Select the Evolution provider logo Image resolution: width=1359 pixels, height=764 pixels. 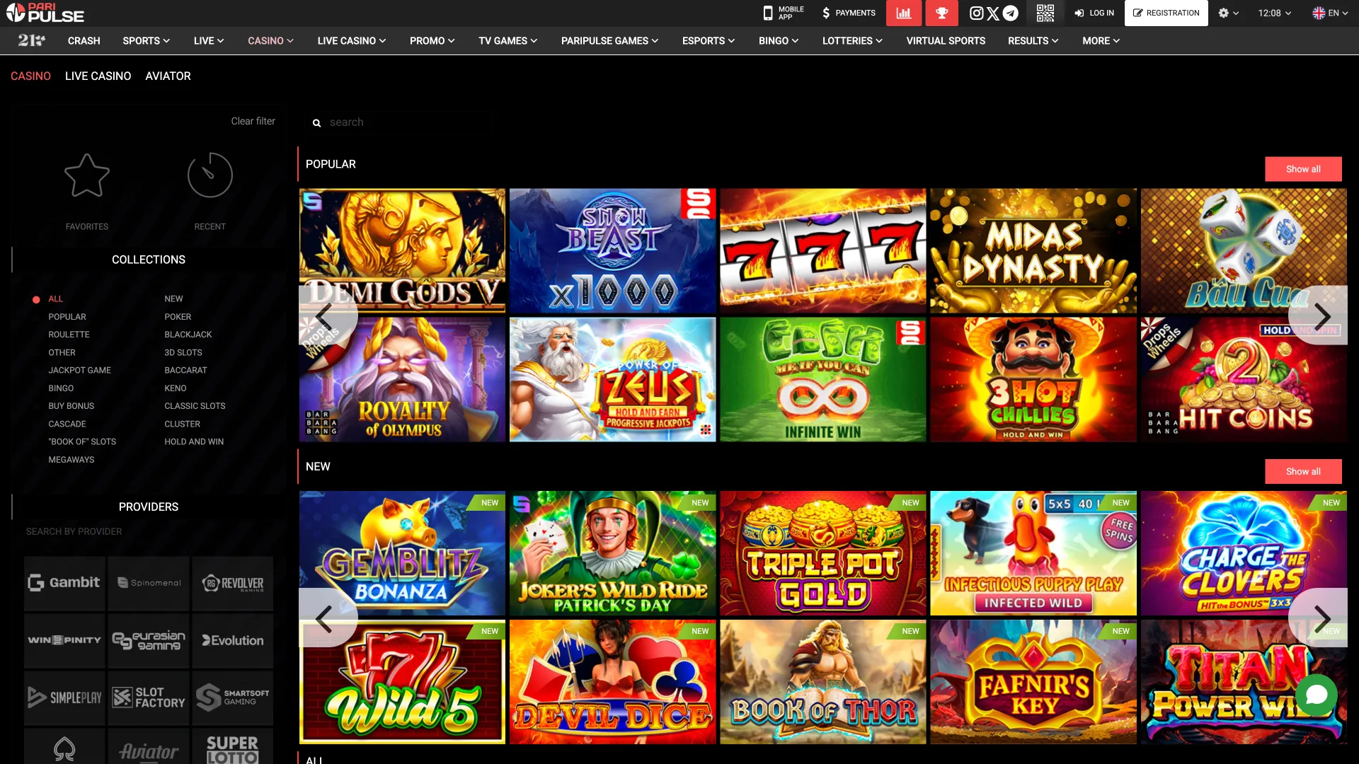click(232, 640)
